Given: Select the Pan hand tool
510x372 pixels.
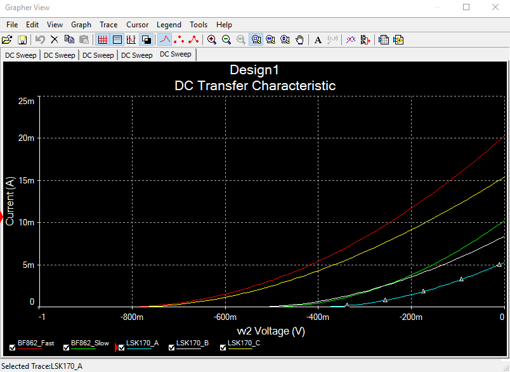Looking at the screenshot, I should tap(299, 40).
